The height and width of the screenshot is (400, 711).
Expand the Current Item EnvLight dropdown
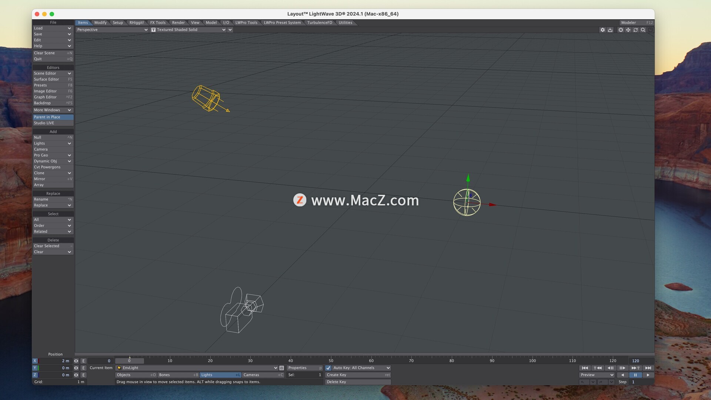pyautogui.click(x=197, y=368)
